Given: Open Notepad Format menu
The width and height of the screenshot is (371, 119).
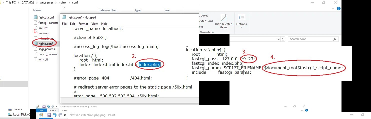Looking at the screenshot, I should tap(83, 24).
